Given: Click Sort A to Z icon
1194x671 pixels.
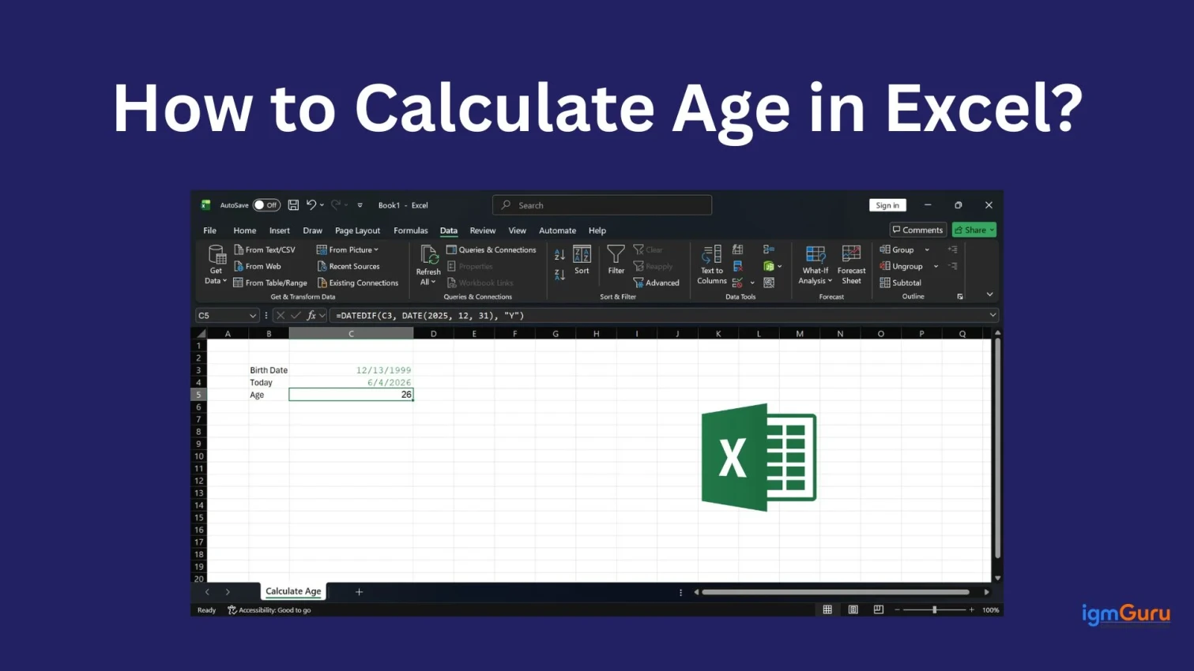Looking at the screenshot, I should (x=559, y=255).
